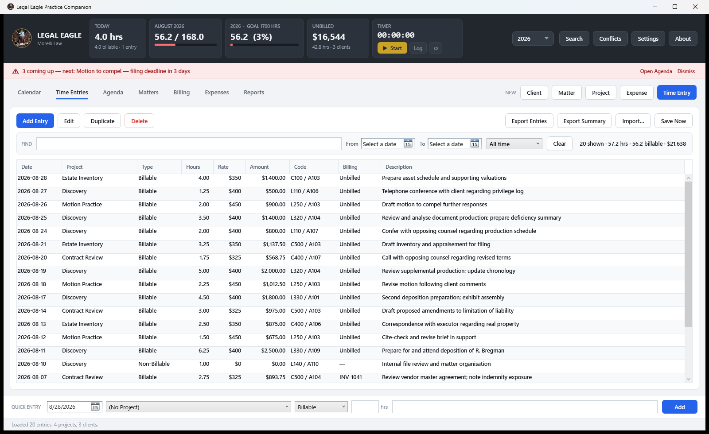
Task: Open the Agenda tab
Action: (x=113, y=93)
